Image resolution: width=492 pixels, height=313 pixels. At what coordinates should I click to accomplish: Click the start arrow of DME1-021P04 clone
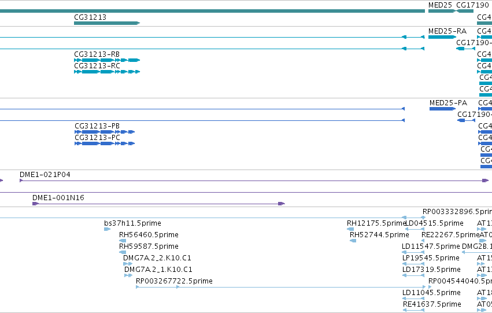pos(21,181)
